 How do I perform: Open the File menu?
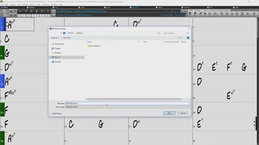point(2,4)
